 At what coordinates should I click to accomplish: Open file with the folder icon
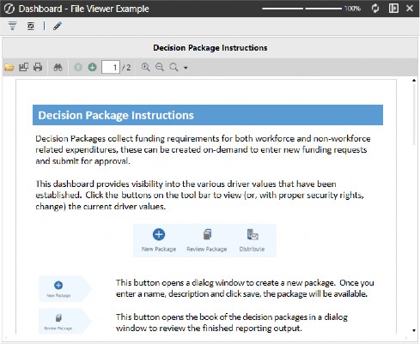9,68
